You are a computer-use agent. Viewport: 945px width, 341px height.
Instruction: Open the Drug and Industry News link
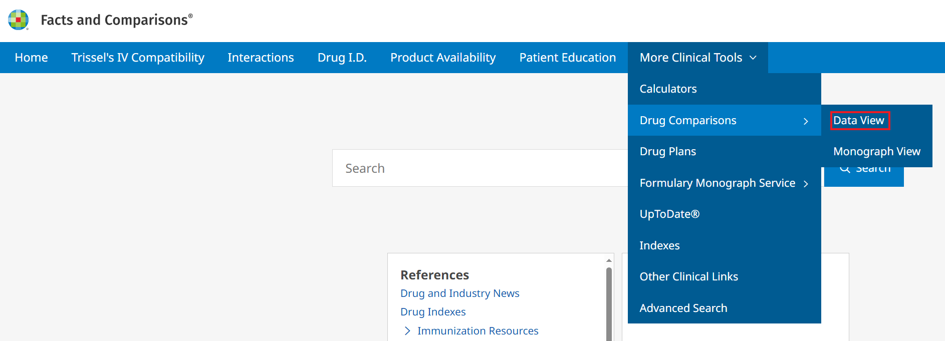click(x=459, y=293)
